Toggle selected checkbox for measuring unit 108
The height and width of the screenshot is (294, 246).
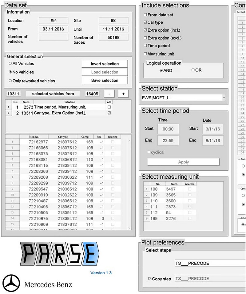(x=189, y=189)
